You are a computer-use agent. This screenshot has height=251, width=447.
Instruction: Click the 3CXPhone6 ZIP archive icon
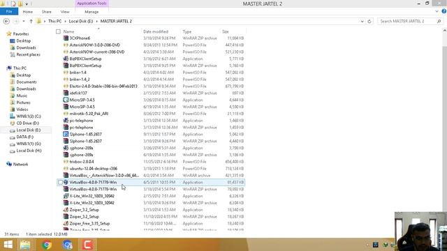tap(66, 38)
